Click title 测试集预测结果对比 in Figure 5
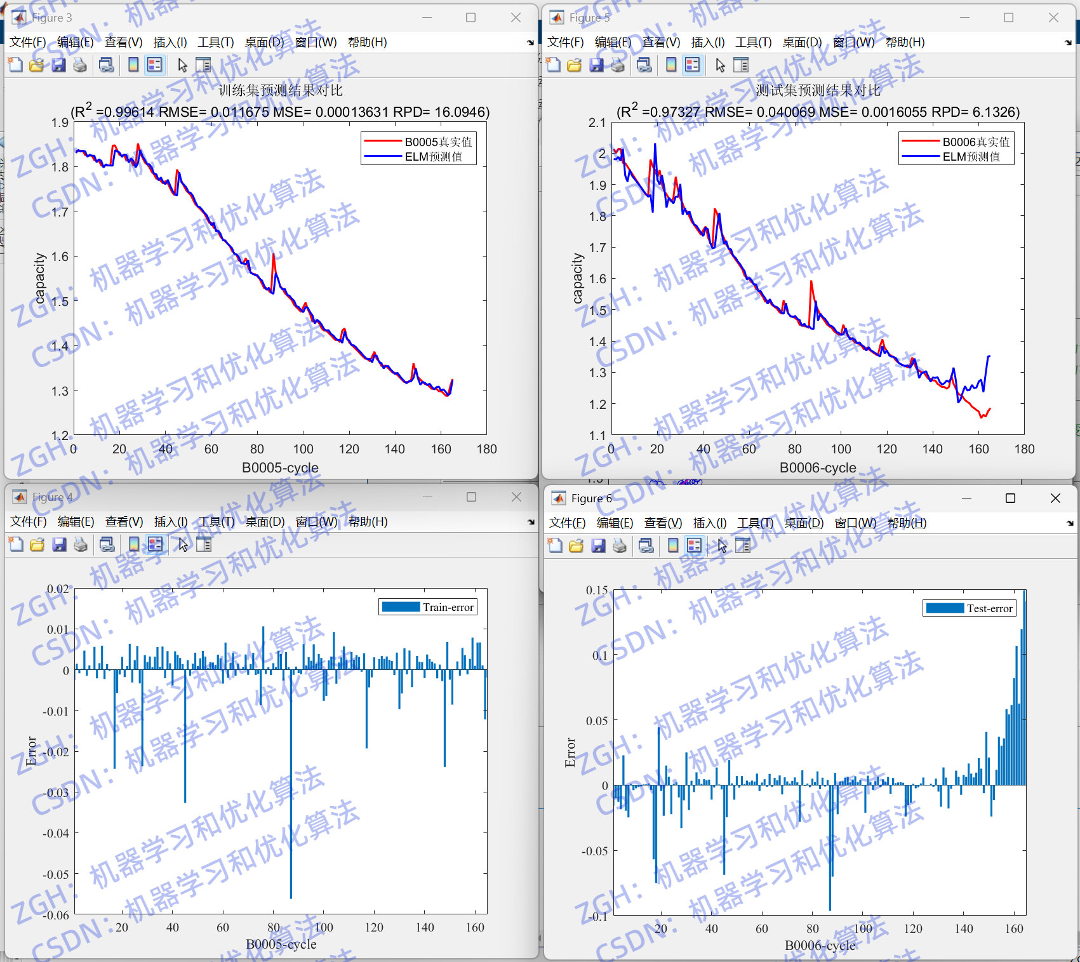The width and height of the screenshot is (1080, 962). [818, 91]
